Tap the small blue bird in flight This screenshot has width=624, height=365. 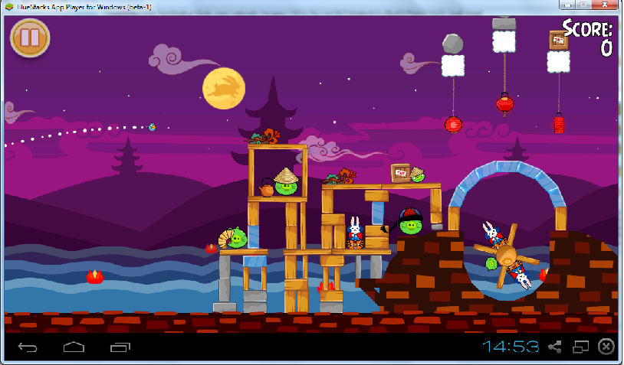(x=152, y=127)
